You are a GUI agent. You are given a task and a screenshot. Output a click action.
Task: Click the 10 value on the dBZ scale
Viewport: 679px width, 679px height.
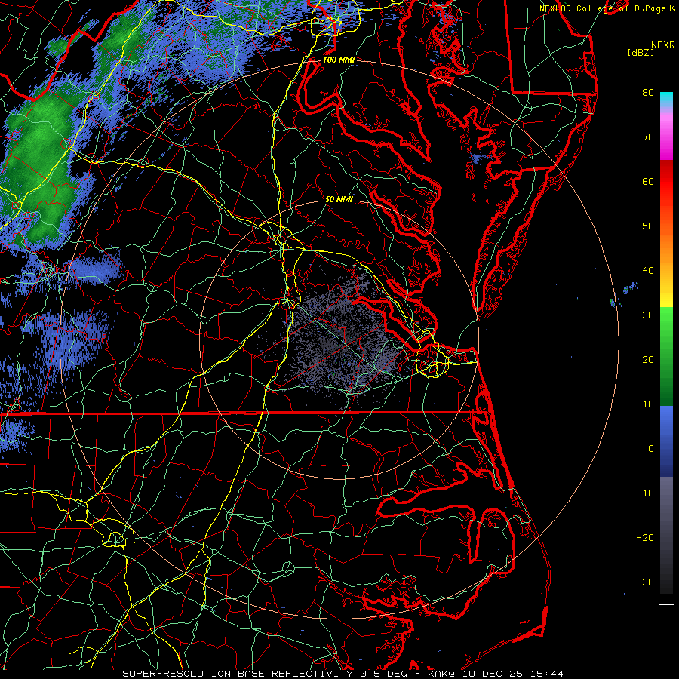(x=648, y=404)
